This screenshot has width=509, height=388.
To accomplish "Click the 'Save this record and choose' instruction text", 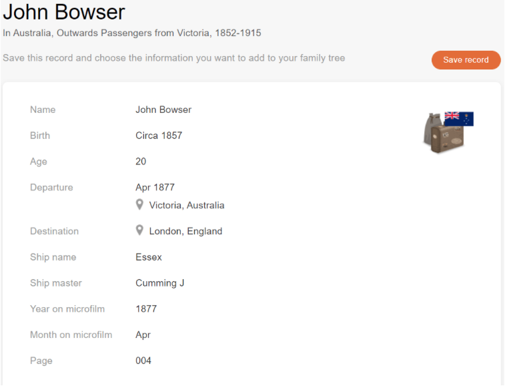I will coord(173,58).
